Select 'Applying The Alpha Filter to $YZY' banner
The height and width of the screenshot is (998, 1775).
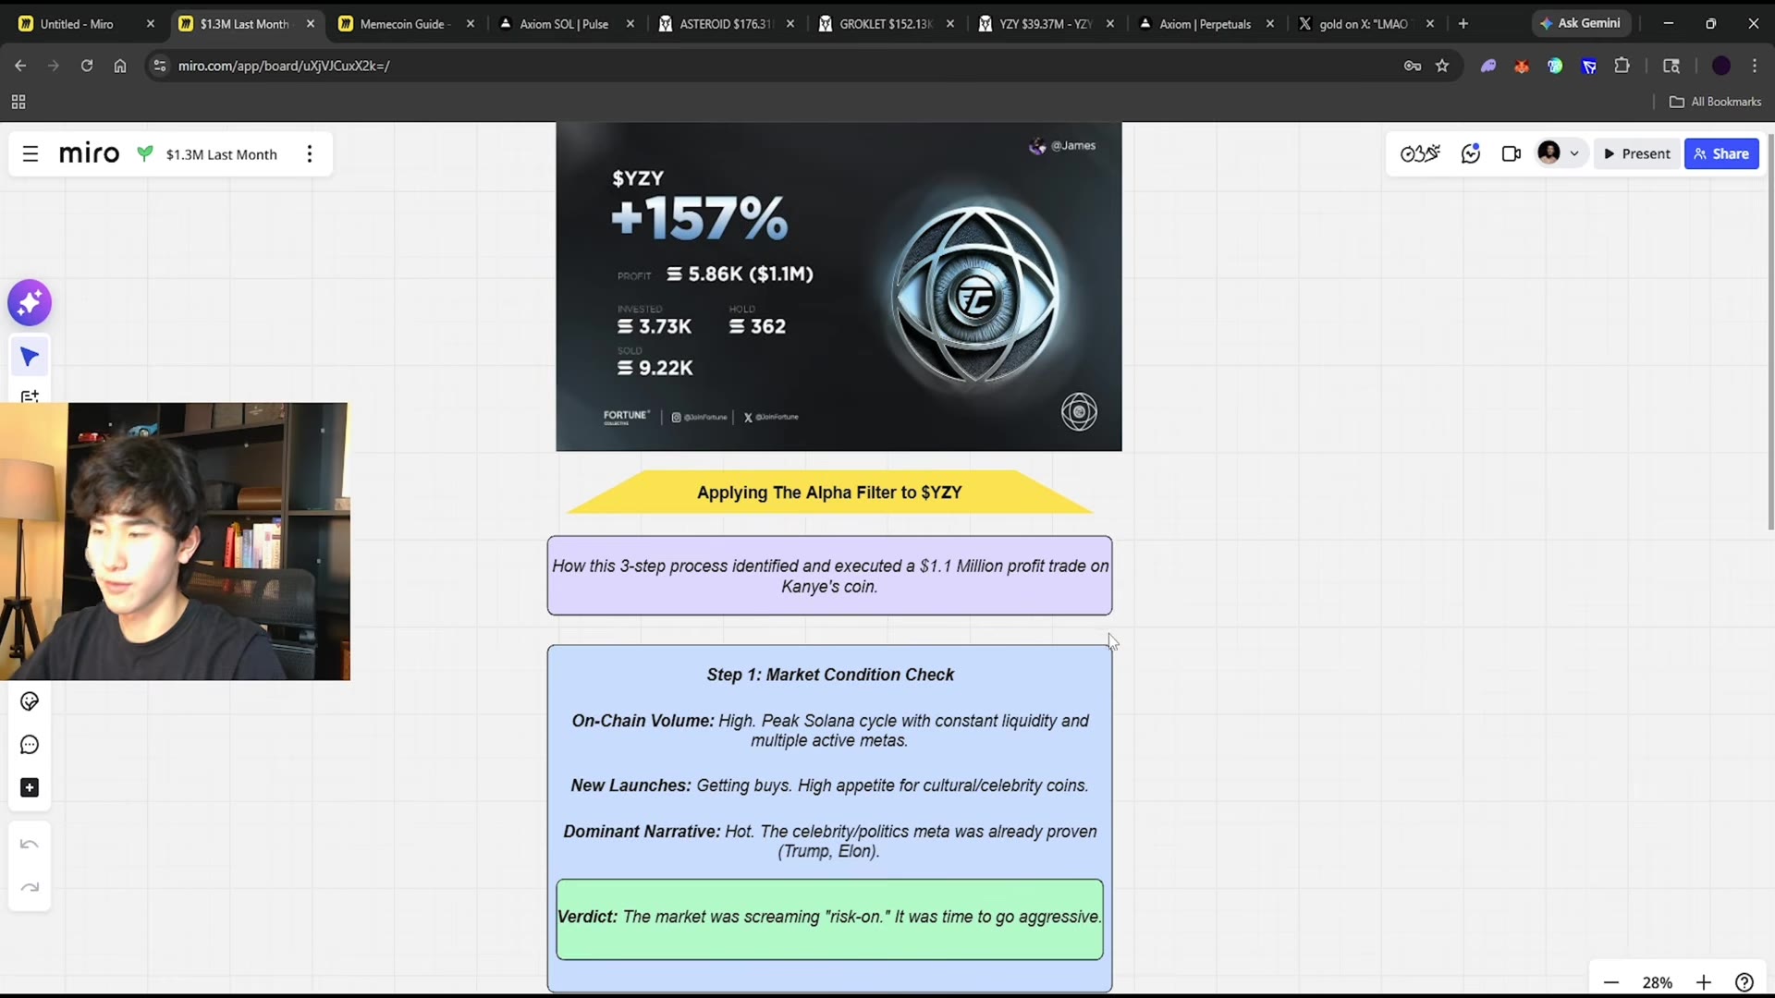pos(829,493)
